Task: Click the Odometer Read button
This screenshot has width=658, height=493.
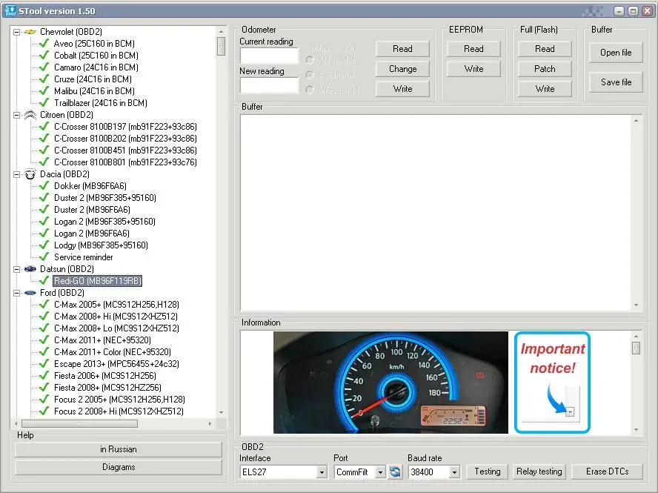Action: [402, 49]
